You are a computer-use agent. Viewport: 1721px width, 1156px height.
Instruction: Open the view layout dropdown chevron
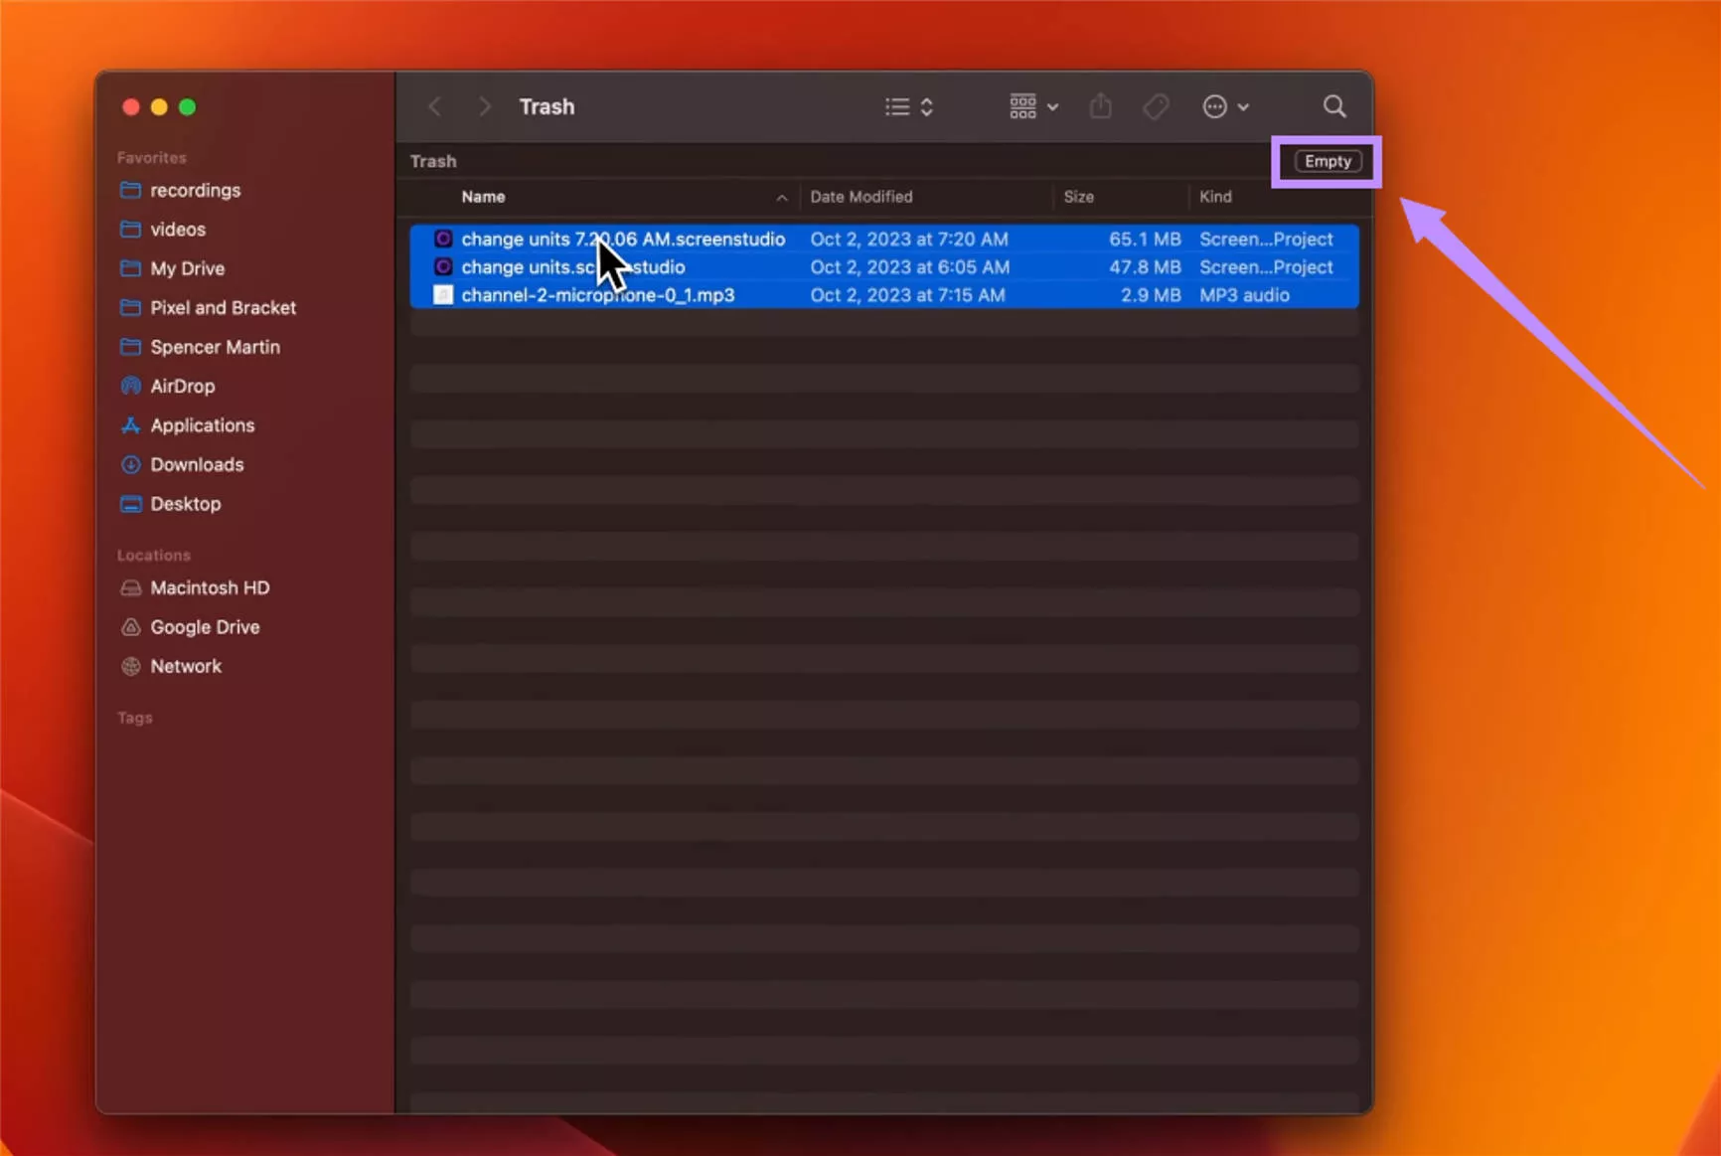click(927, 106)
